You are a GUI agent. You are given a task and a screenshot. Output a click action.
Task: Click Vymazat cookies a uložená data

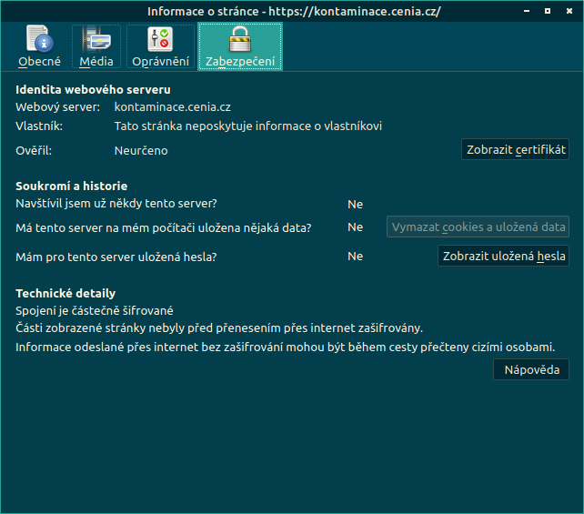pyautogui.click(x=478, y=227)
